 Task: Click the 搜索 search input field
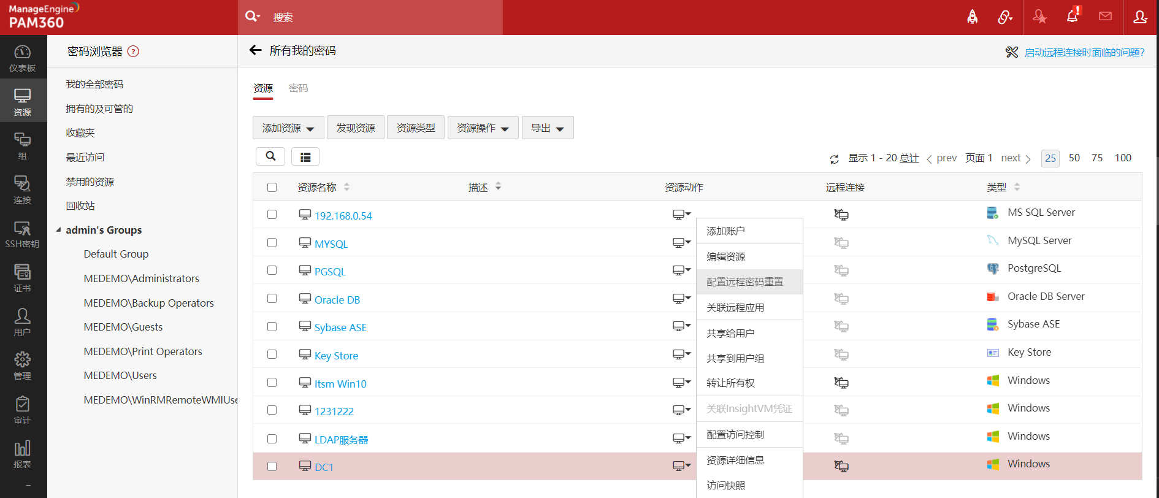tap(386, 17)
